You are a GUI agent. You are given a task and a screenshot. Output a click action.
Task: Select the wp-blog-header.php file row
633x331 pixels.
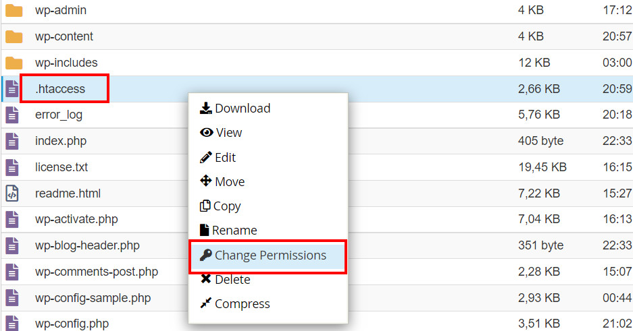click(87, 245)
